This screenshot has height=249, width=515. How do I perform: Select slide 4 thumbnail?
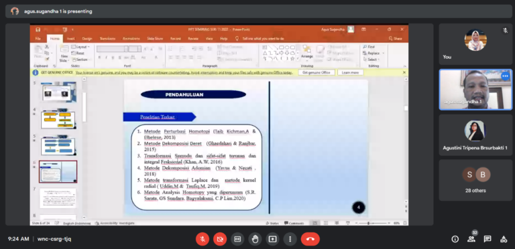(x=58, y=119)
